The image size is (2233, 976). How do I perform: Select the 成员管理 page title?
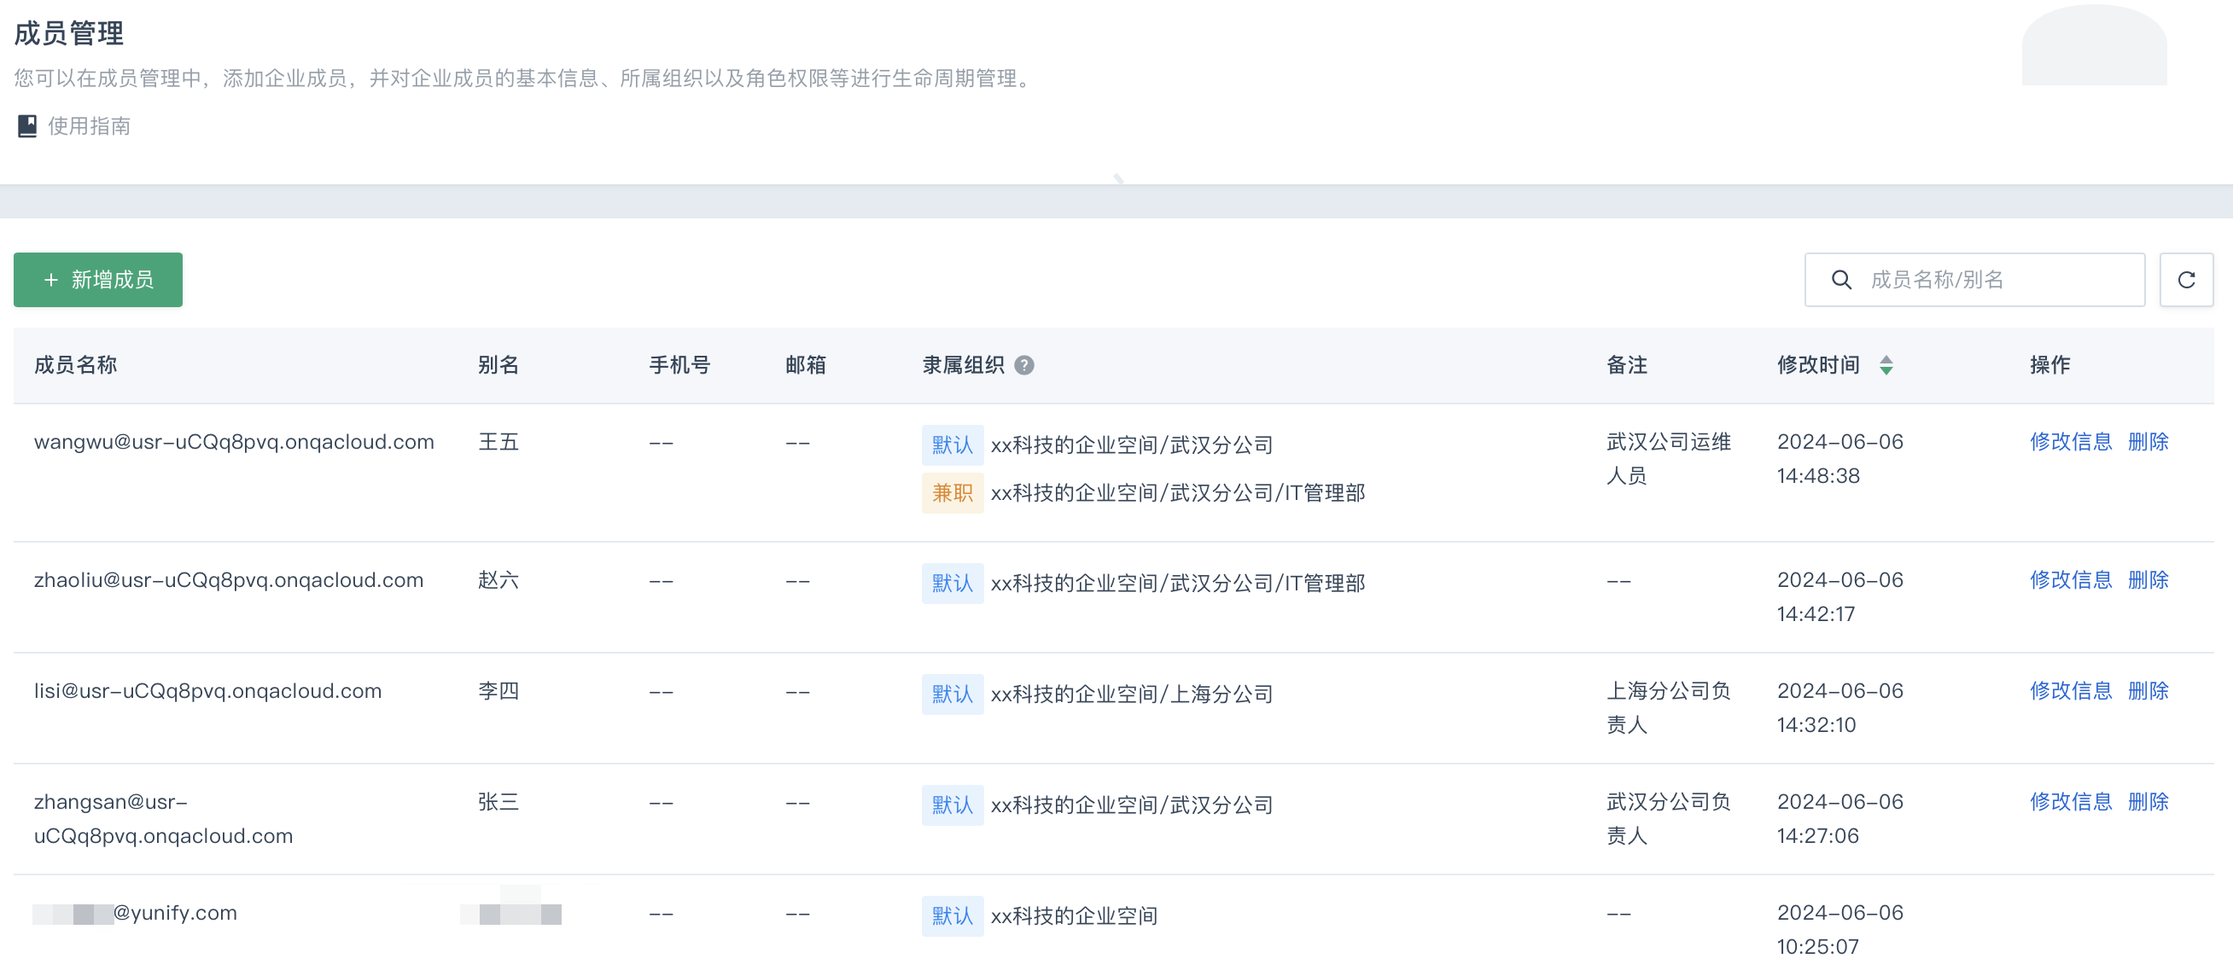[67, 34]
